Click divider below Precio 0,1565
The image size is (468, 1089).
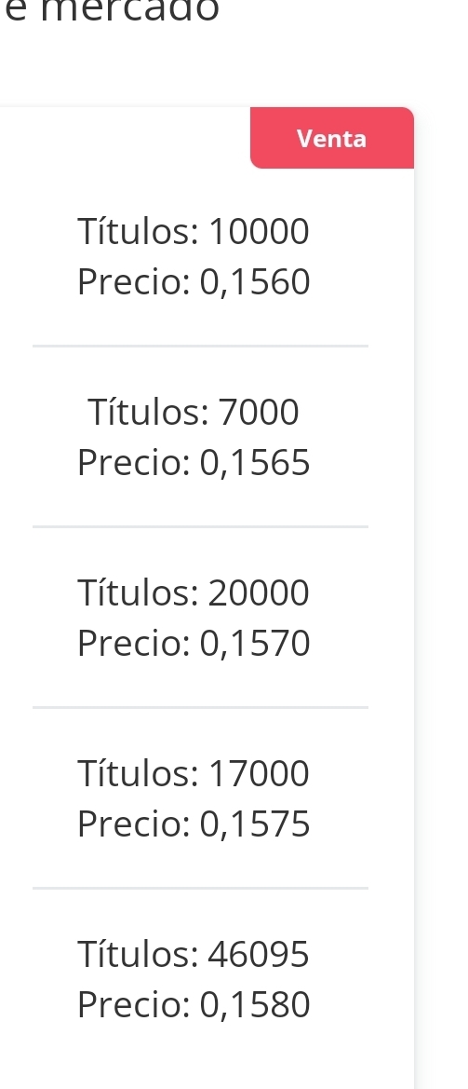pos(200,526)
